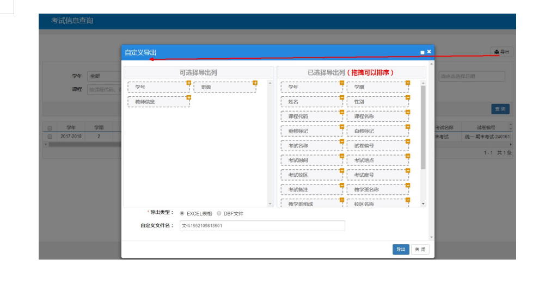Remove 课程代码 column via minus icon

[x=341, y=113]
